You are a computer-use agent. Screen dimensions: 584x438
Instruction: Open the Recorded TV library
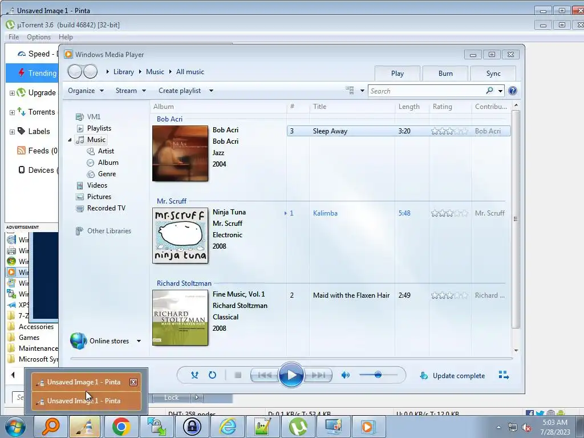tap(106, 208)
